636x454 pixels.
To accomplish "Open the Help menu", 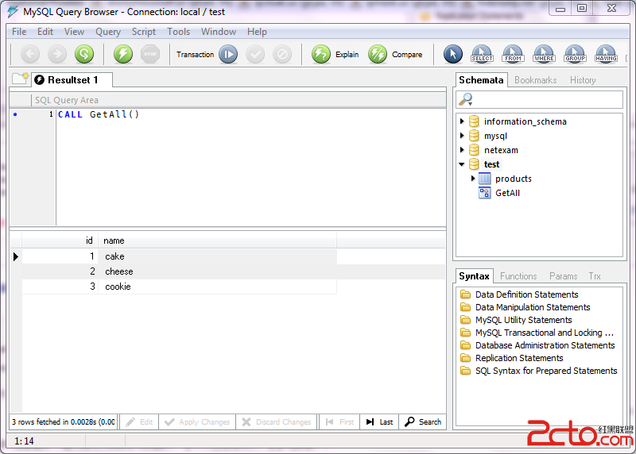I will coord(257,32).
